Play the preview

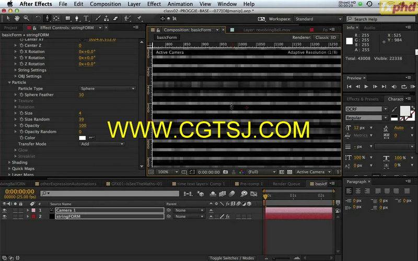tap(366, 87)
